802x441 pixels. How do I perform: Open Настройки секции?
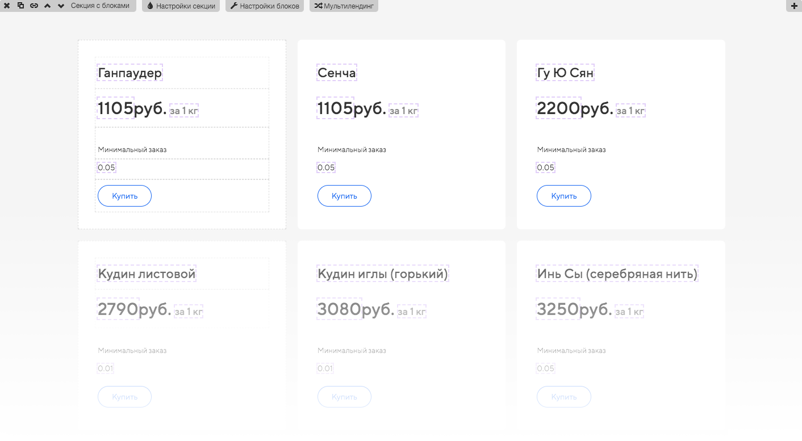tap(181, 6)
